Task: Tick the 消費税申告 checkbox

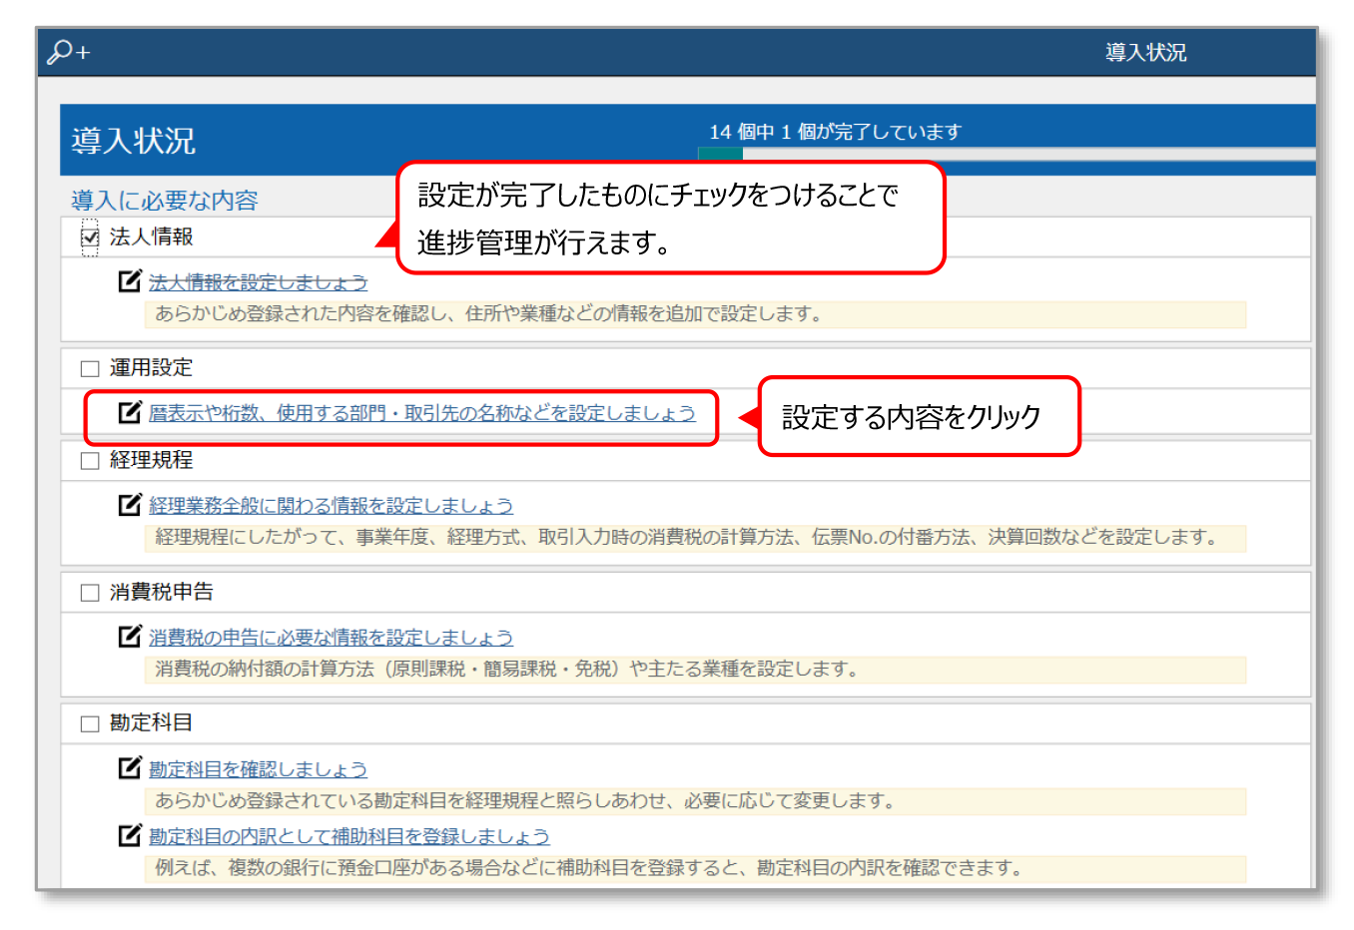Action: click(90, 593)
